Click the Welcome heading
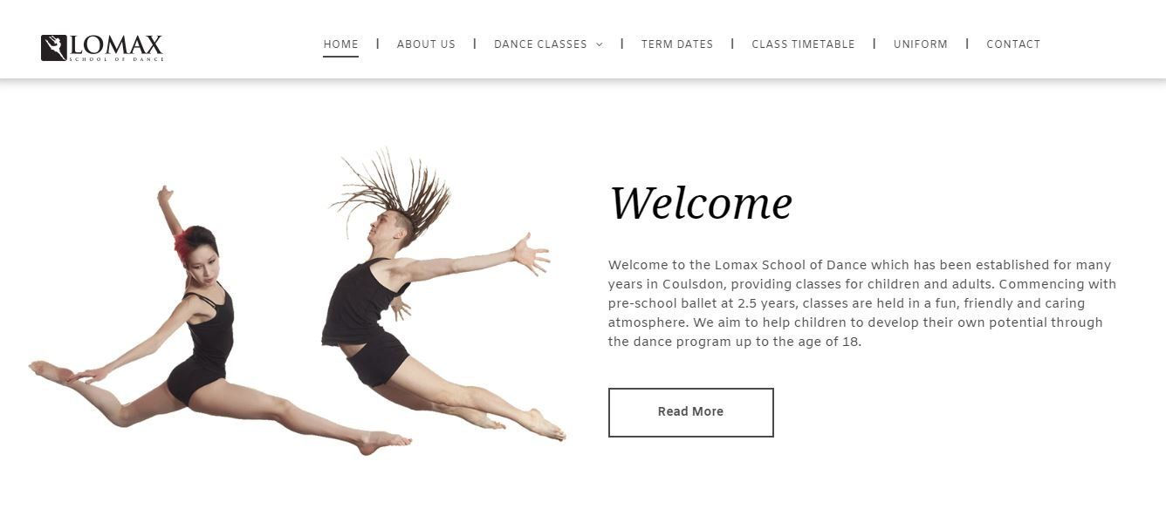This screenshot has width=1166, height=529. pos(700,203)
